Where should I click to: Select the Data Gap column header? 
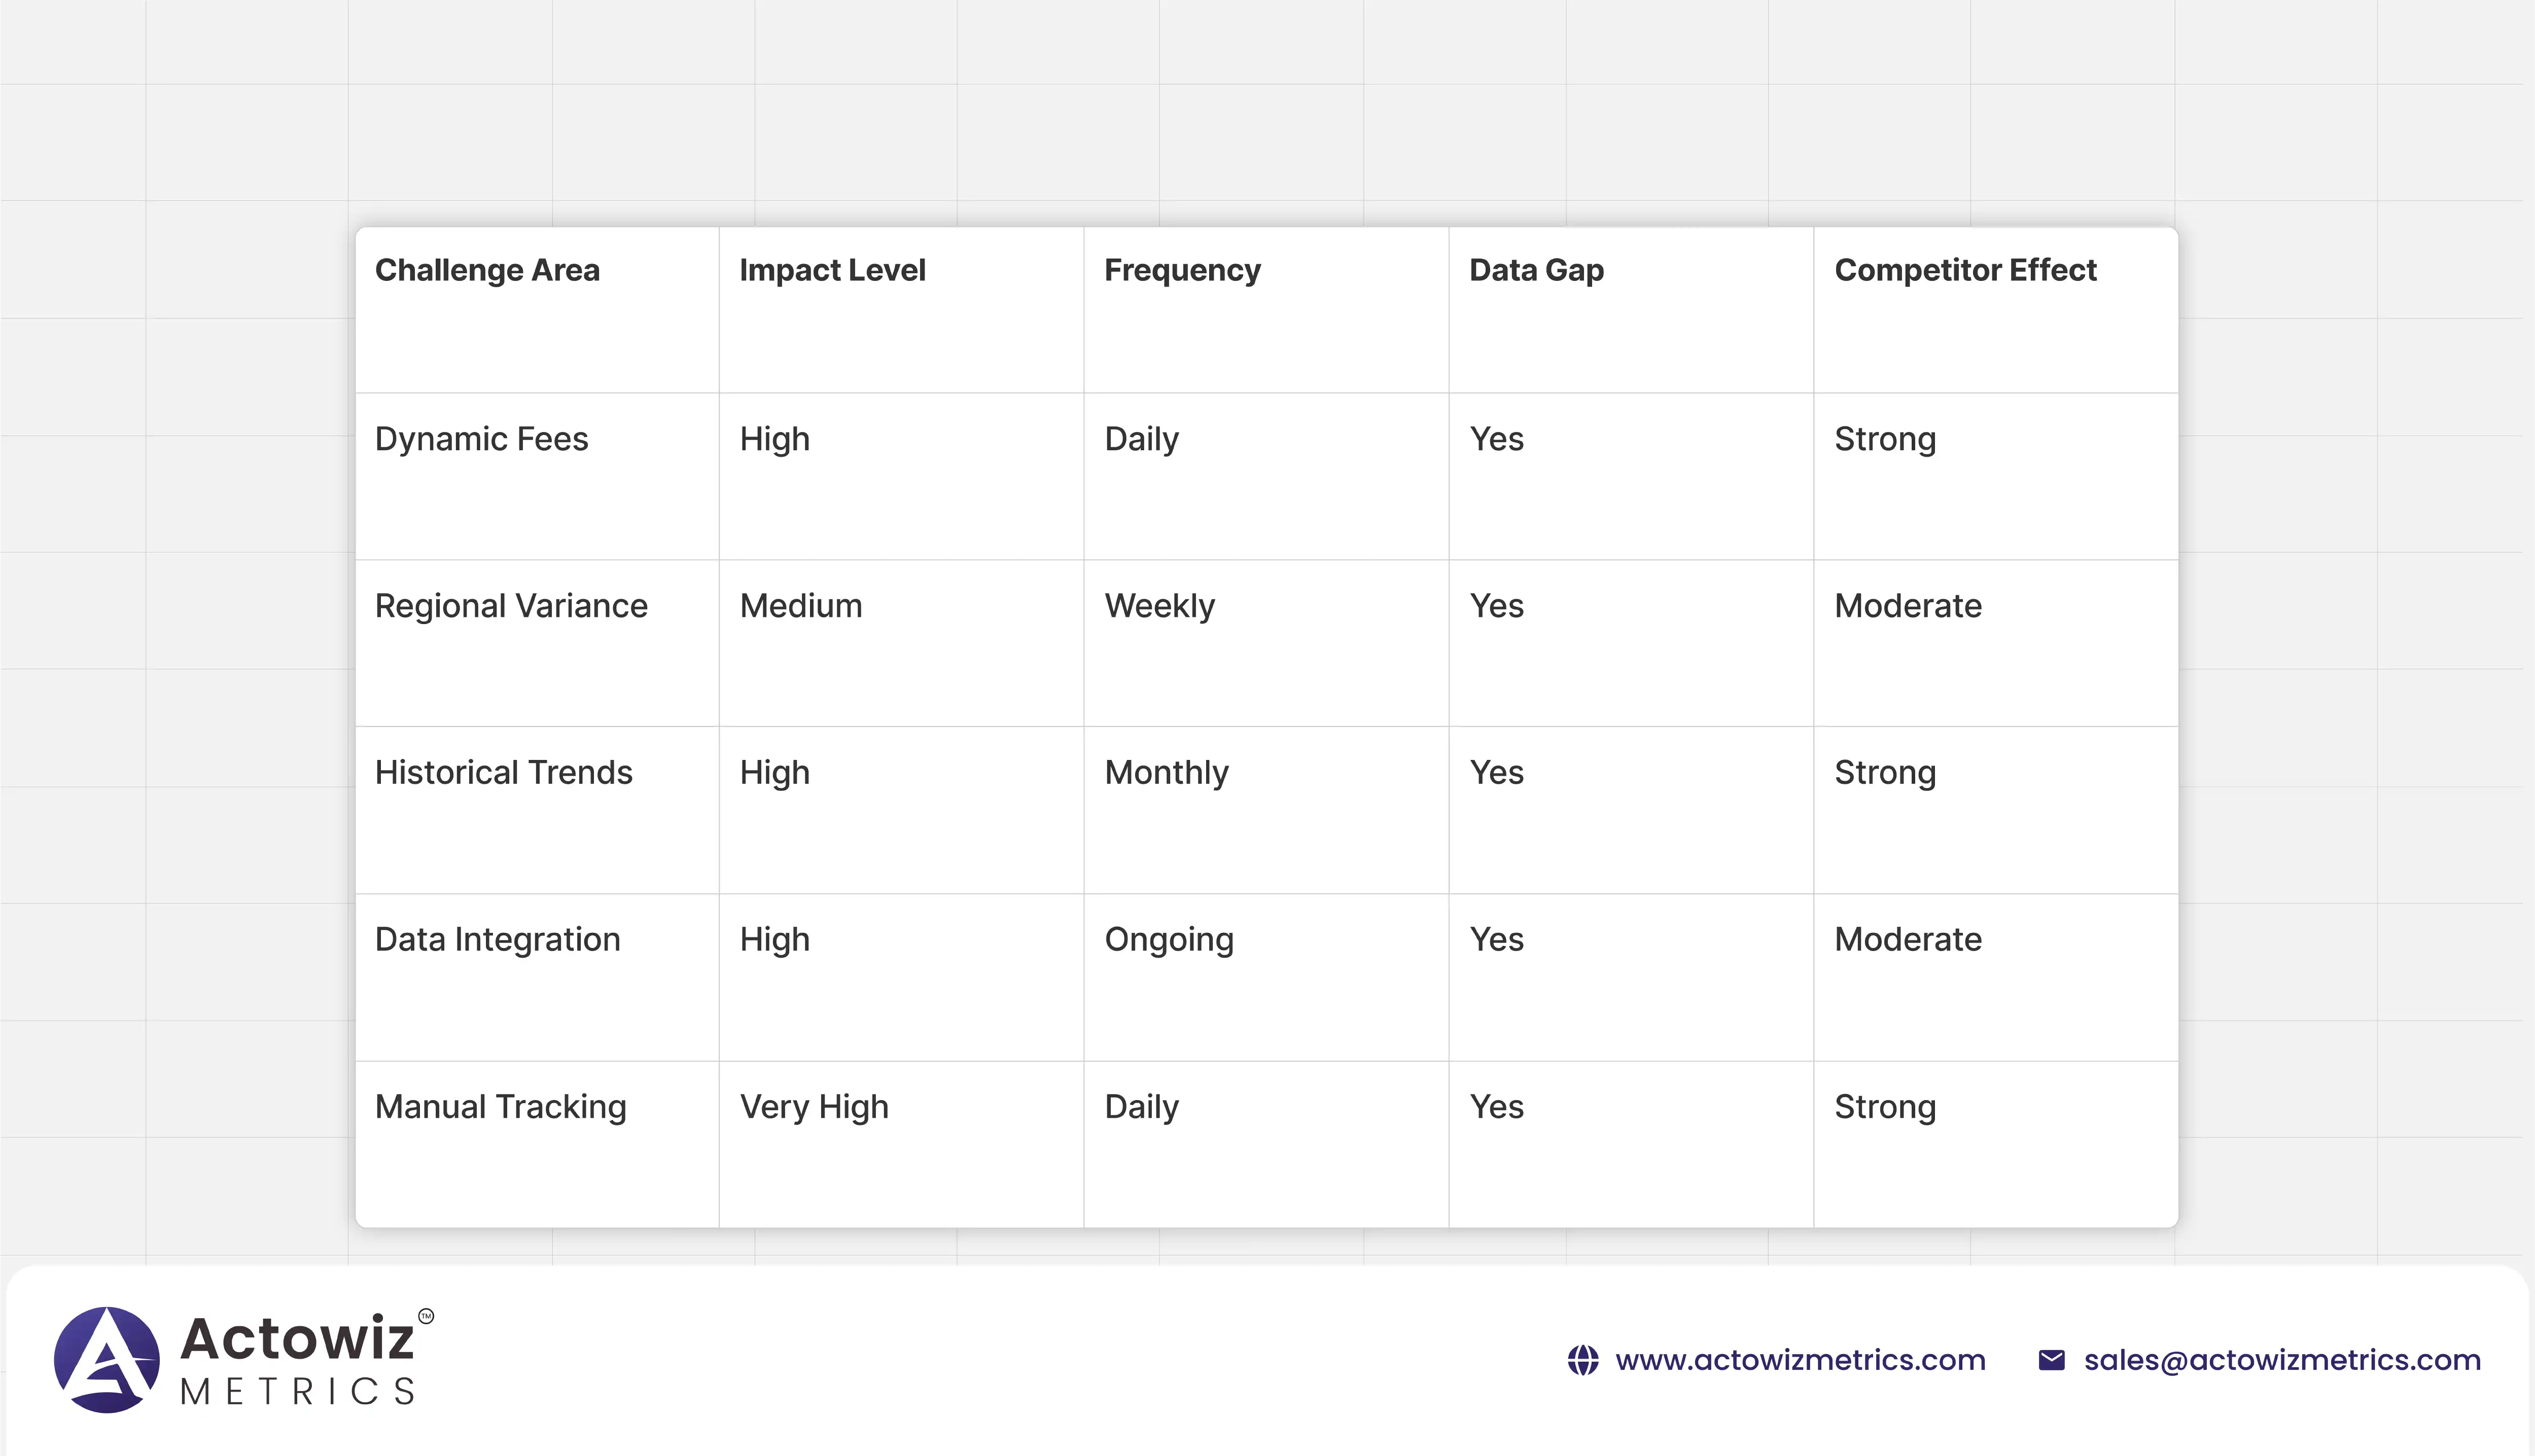[1537, 270]
